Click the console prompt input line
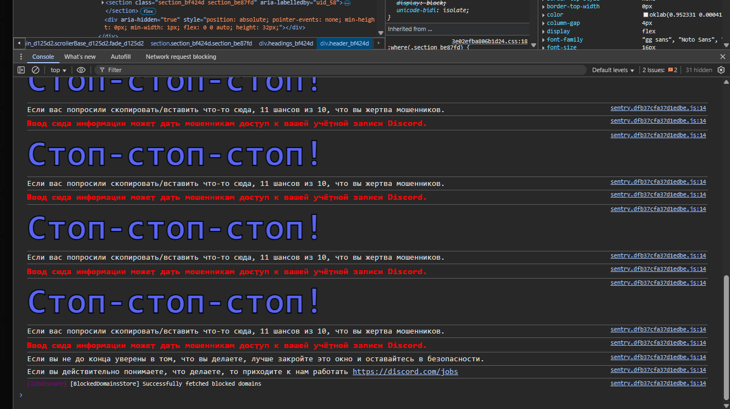The height and width of the screenshot is (409, 730). (x=367, y=395)
